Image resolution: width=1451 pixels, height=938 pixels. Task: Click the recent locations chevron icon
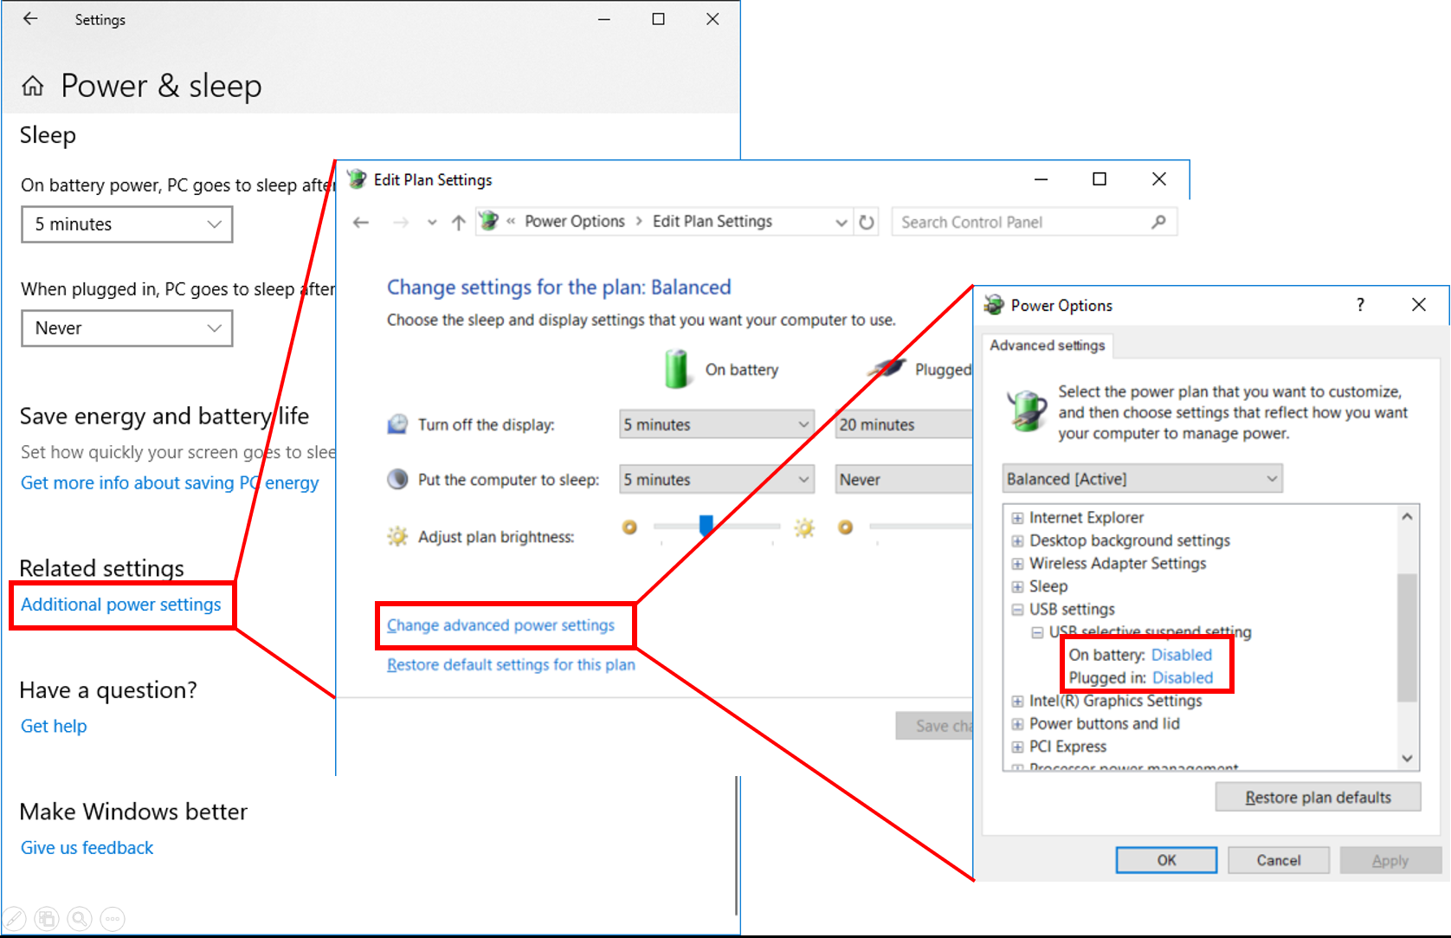432,223
